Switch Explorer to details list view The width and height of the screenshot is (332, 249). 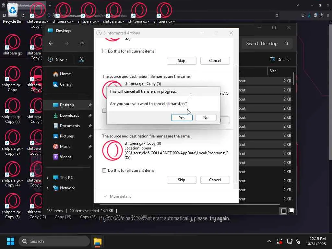283,211
